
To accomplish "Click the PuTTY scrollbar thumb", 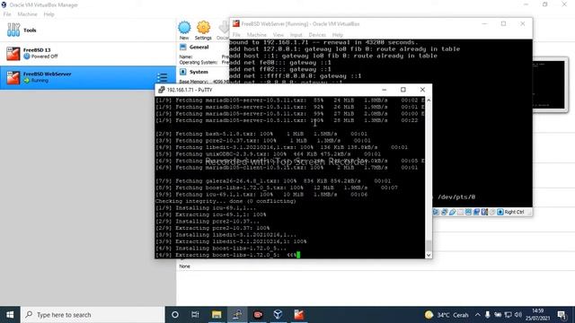I will click(x=429, y=246).
